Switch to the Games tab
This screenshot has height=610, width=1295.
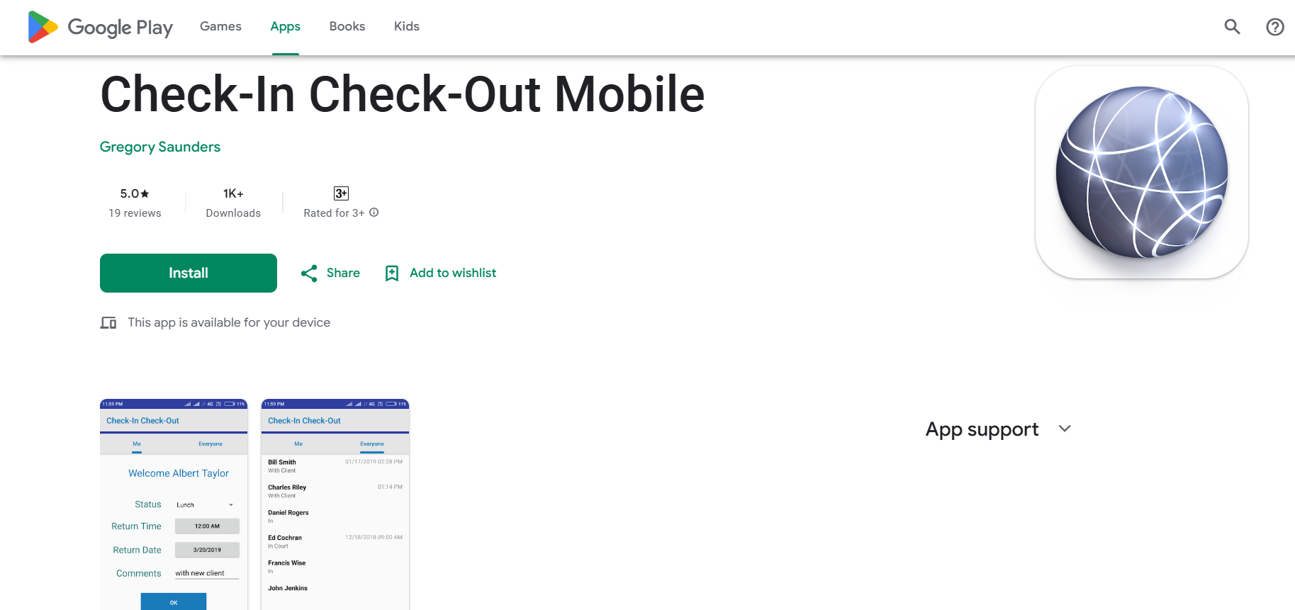(220, 26)
